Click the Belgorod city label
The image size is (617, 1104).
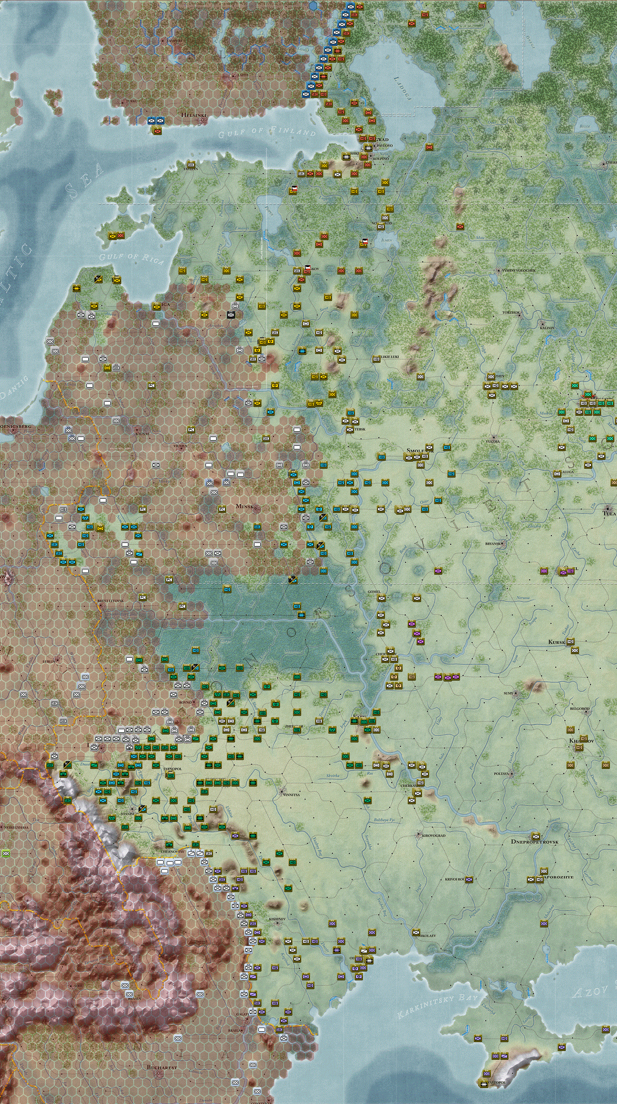(580, 708)
